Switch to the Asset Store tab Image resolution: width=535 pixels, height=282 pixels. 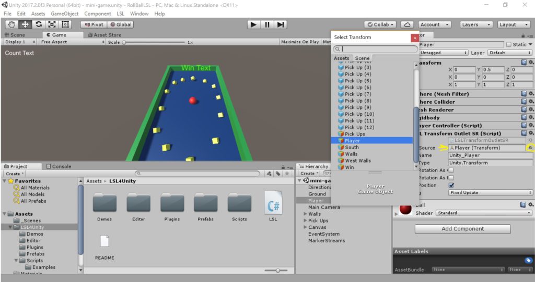pyautogui.click(x=104, y=35)
